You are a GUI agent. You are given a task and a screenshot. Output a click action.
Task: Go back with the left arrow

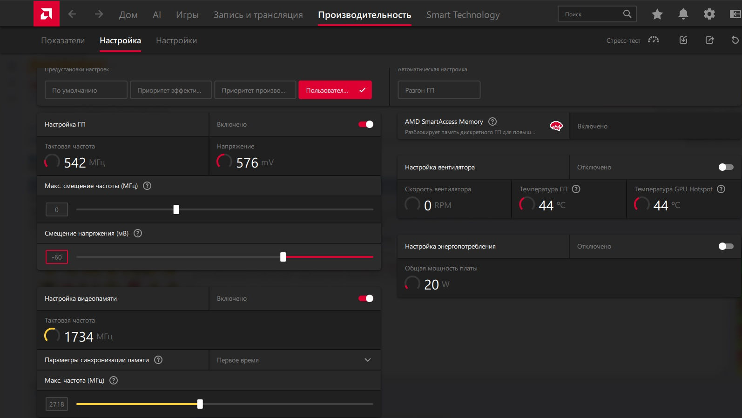coord(72,14)
